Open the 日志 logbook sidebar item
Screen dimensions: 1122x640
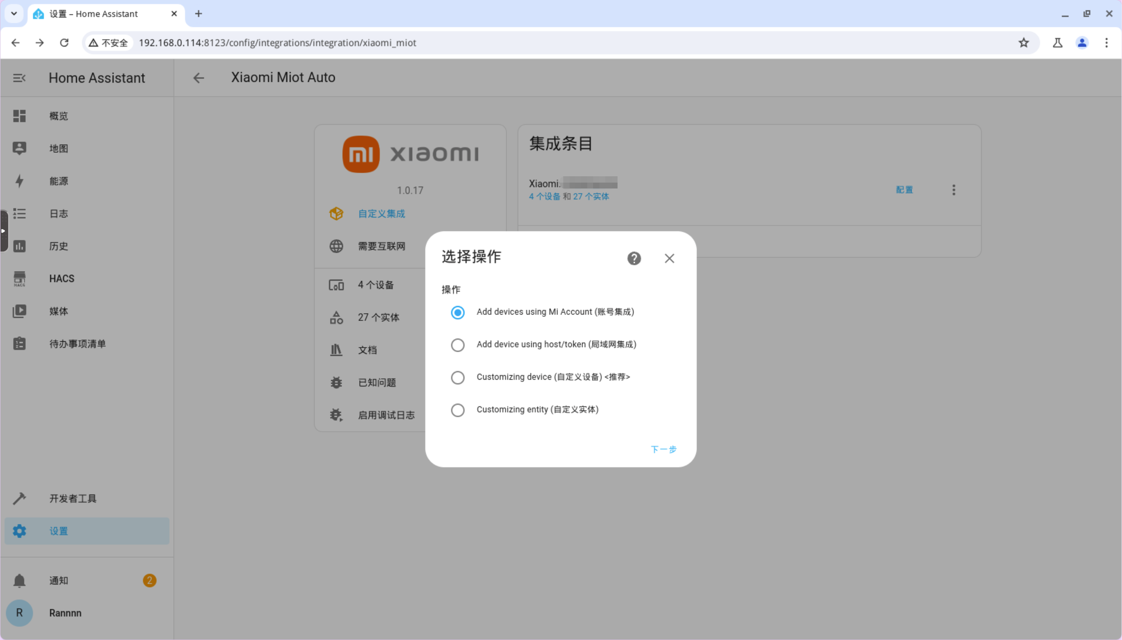tap(58, 213)
